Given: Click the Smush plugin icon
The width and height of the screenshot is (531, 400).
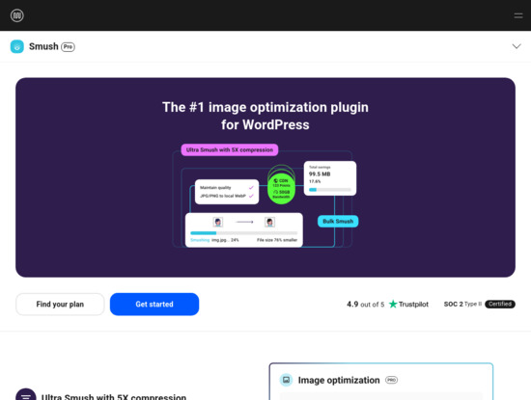Looking at the screenshot, I should coord(17,46).
